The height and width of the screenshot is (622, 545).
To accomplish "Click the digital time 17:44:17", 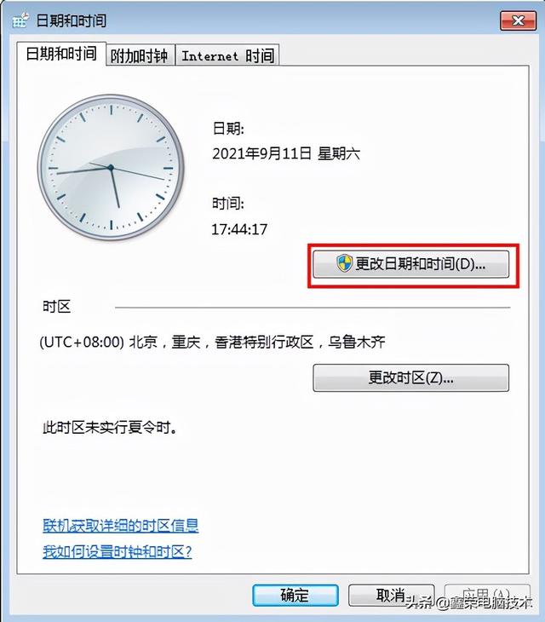I will (239, 229).
